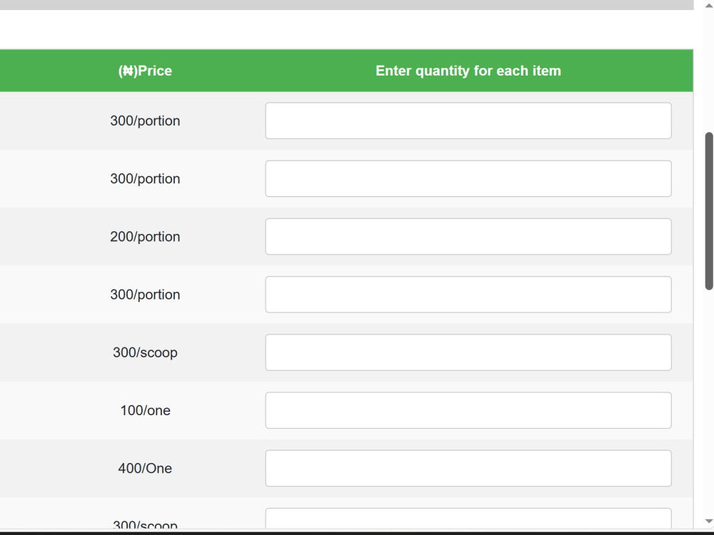
Task: Click the scrollbar track above the thumb
Action: point(708,71)
